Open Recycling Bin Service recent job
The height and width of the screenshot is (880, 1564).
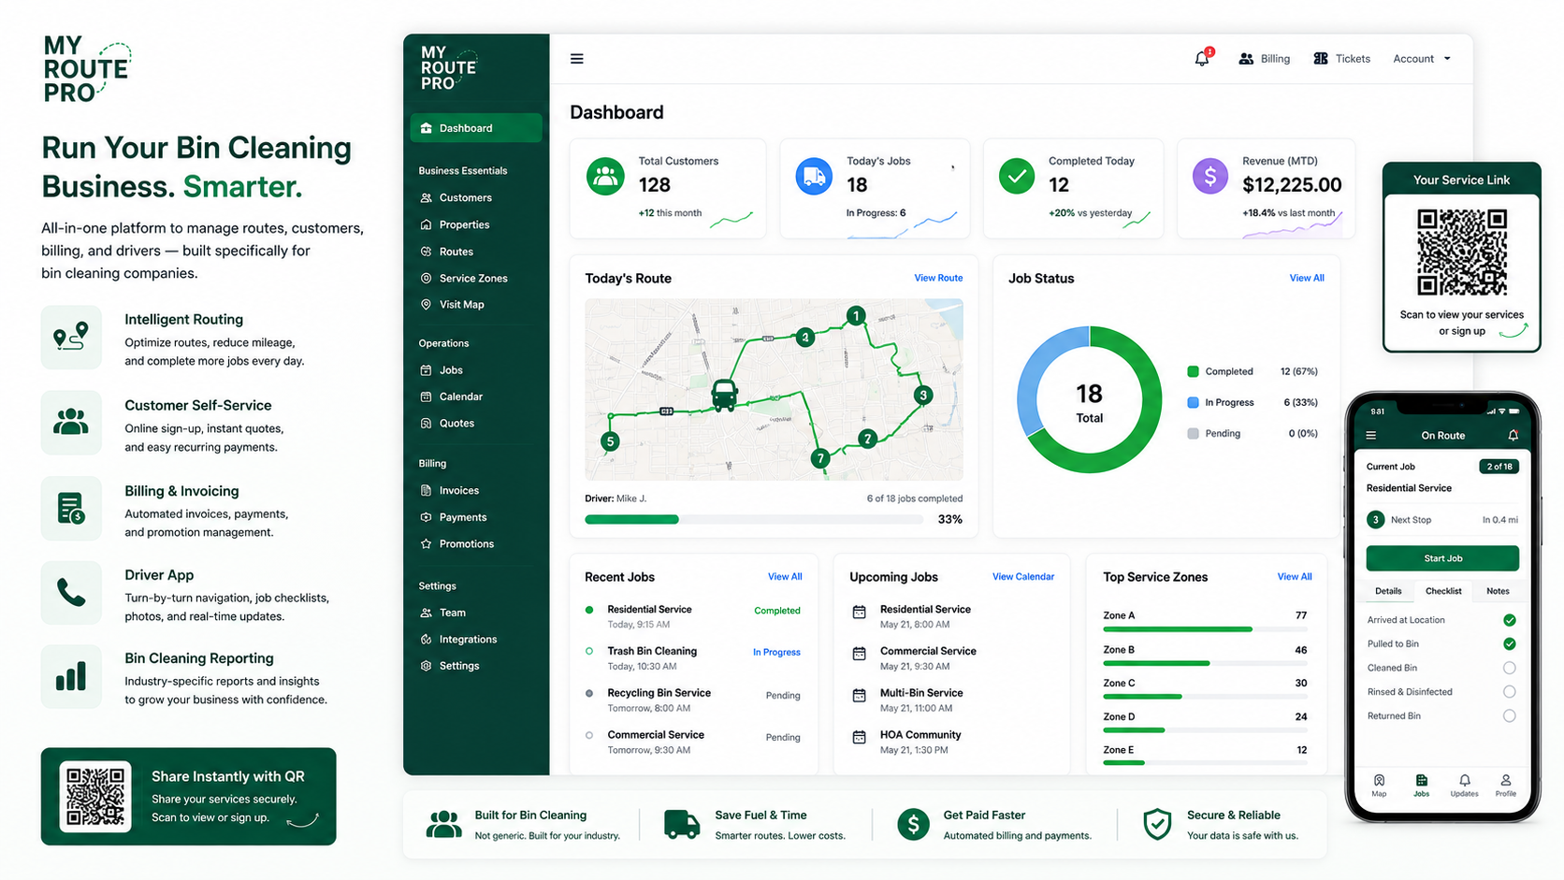coord(693,700)
